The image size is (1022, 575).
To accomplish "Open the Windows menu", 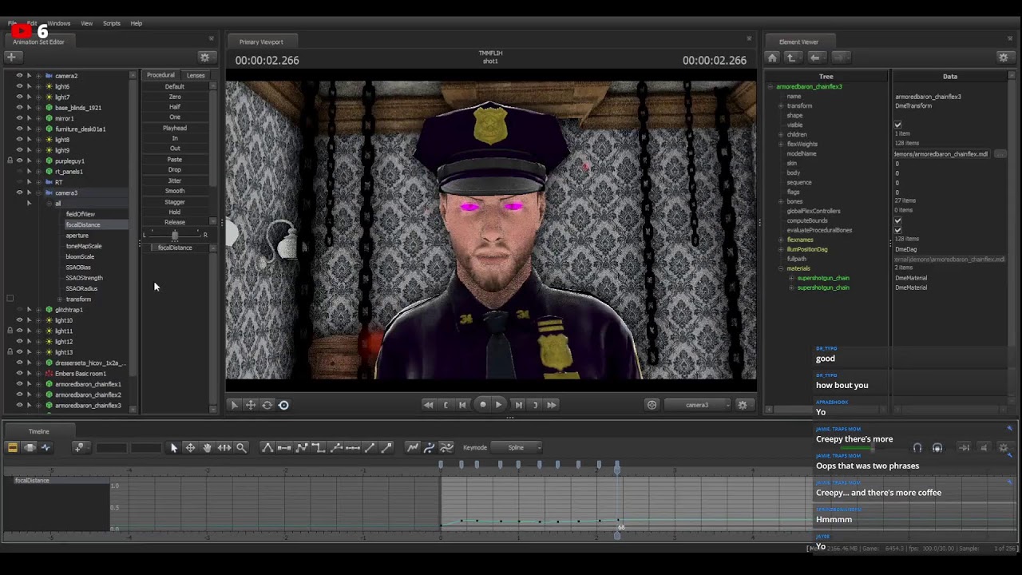I will coord(58,23).
